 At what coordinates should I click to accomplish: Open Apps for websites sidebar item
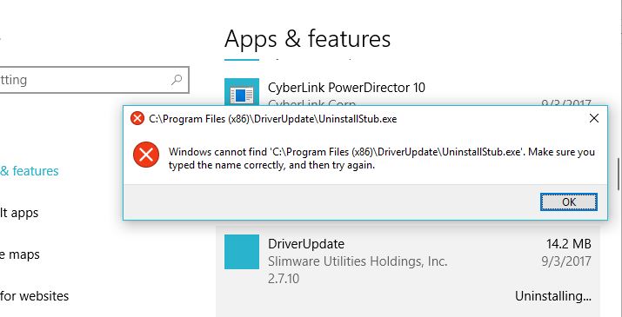tap(35, 296)
